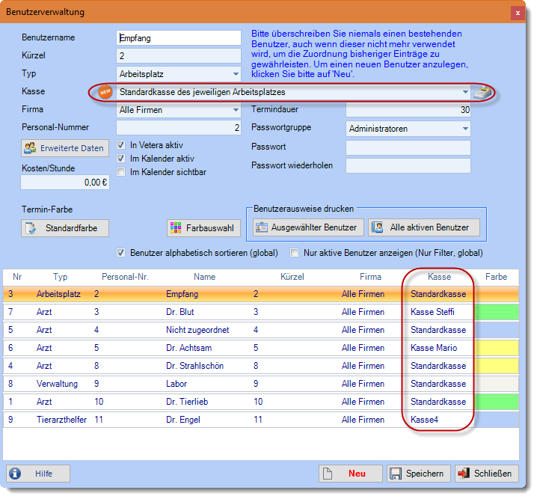Check Nur aktive Benutzer anzeigen
The height and width of the screenshot is (499, 537).
pos(295,253)
